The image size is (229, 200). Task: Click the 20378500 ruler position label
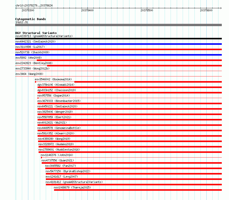147,10
